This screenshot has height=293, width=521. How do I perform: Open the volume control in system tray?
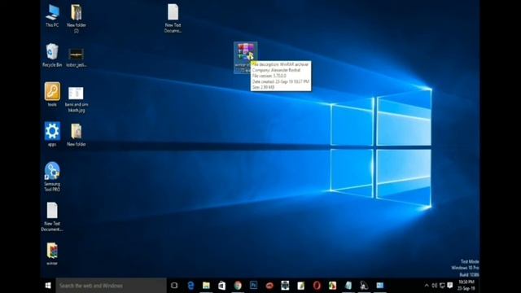(434, 286)
